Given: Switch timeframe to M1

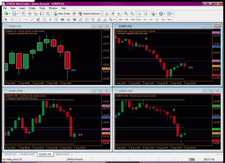Looking at the screenshot, I should point(121,19).
